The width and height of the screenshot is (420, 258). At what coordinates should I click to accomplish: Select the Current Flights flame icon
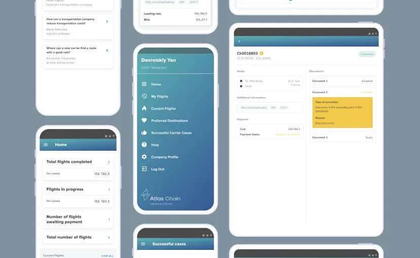[144, 108]
